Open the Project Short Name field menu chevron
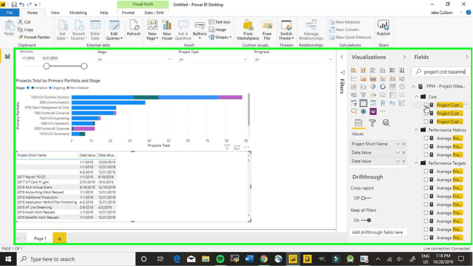 pos(397,144)
